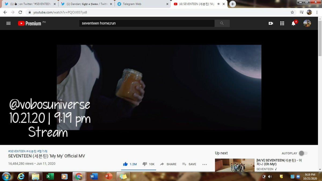Open Chrome profile avatar in toolbar
Viewport: 322px width, 181px height.
tap(309, 12)
